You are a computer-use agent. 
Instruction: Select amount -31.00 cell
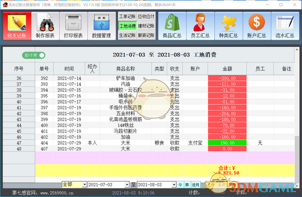point(228,90)
